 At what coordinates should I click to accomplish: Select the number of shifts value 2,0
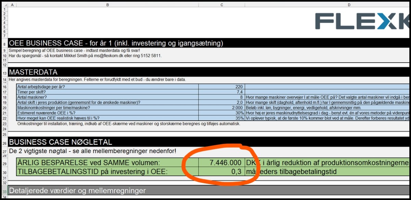pyautogui.click(x=222, y=103)
